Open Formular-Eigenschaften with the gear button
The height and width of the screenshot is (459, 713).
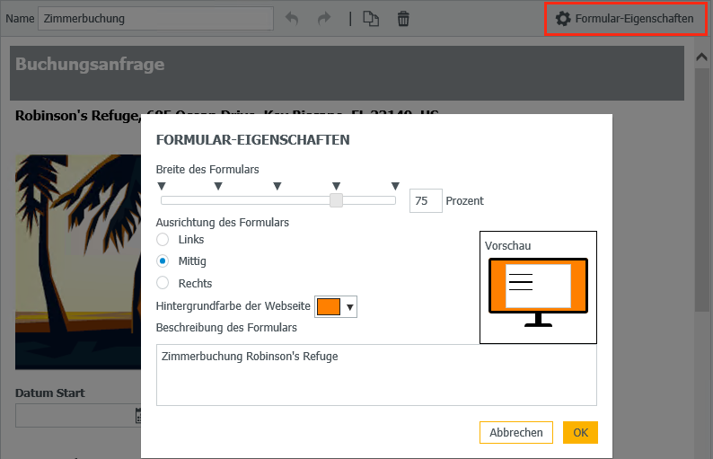tap(625, 19)
